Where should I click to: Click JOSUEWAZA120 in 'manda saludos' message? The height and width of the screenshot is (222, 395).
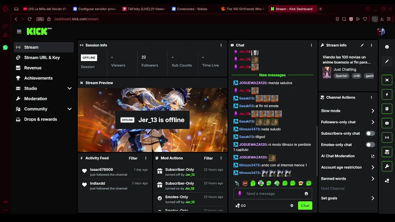point(253,83)
